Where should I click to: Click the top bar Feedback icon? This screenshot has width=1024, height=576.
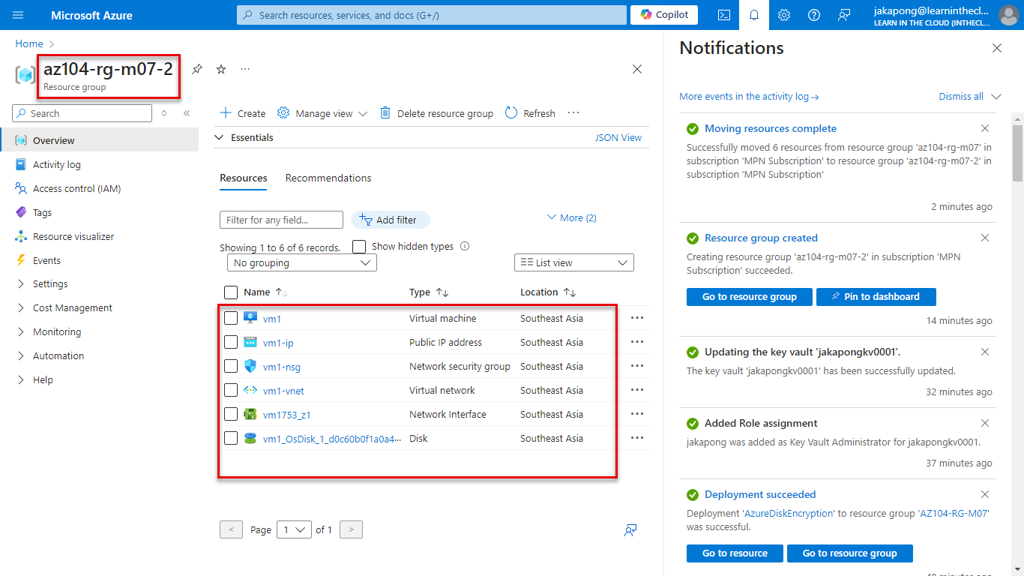[x=844, y=15]
